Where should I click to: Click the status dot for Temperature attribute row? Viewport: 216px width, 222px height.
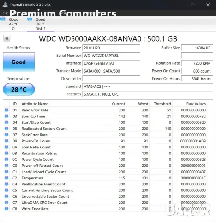click(6, 178)
